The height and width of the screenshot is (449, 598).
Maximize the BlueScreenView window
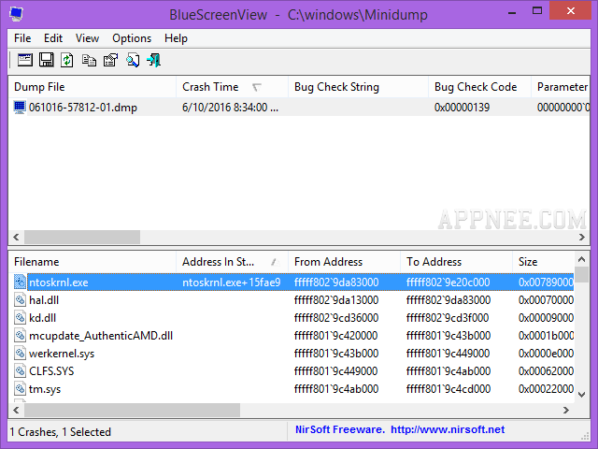[537, 11]
